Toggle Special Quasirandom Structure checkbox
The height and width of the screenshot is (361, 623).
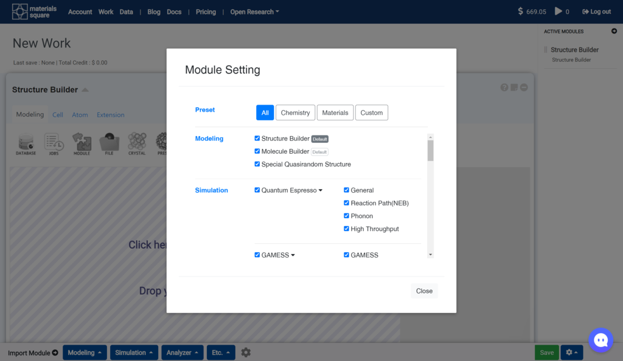pos(257,164)
